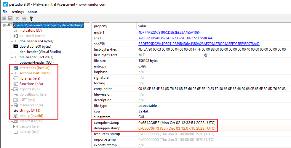Expand the dos-header node
The image size is (291, 148).
(x=16, y=41)
